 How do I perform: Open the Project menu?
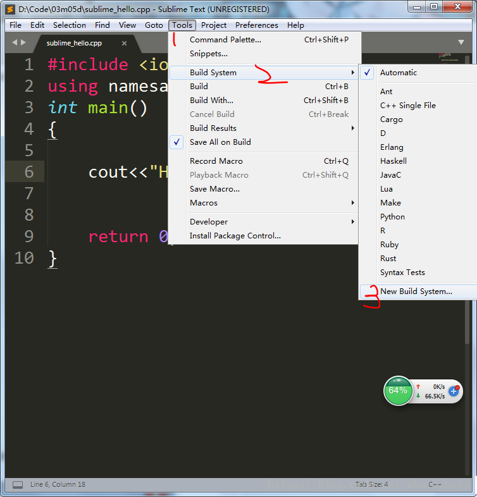(x=214, y=25)
